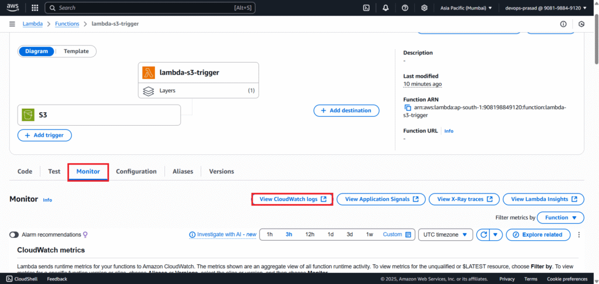Select the Template view toggle
Screen dimensions: 599x284
(x=76, y=51)
